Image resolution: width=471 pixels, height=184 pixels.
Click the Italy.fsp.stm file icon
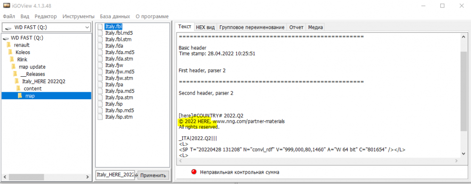[100, 117]
